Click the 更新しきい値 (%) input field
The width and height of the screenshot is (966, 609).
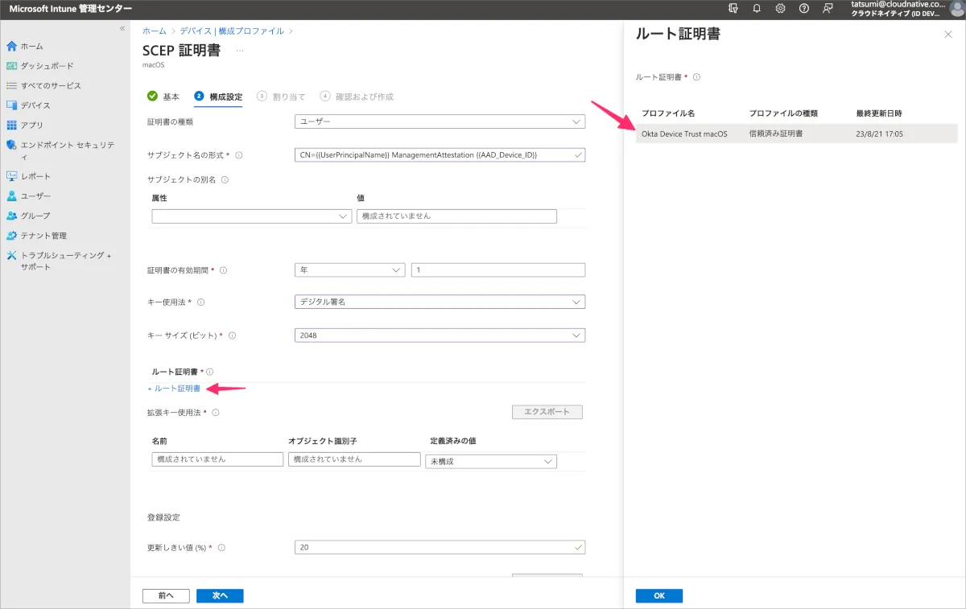[440, 548]
